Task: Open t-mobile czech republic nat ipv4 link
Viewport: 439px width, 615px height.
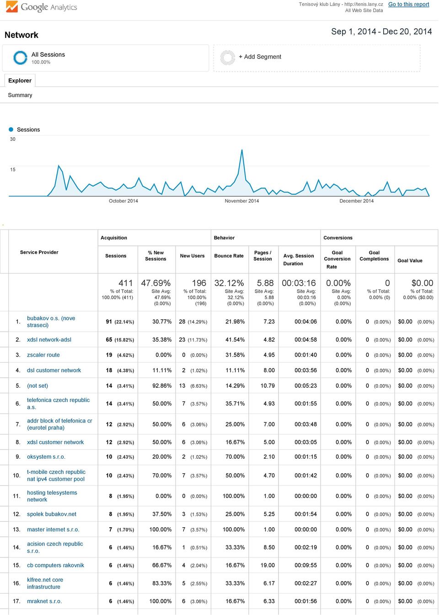Action: [56, 476]
